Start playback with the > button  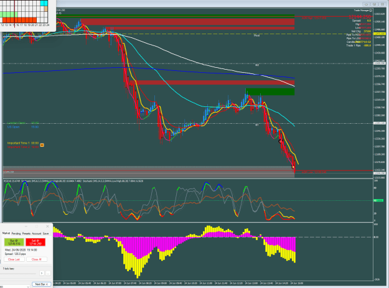[42, 273]
